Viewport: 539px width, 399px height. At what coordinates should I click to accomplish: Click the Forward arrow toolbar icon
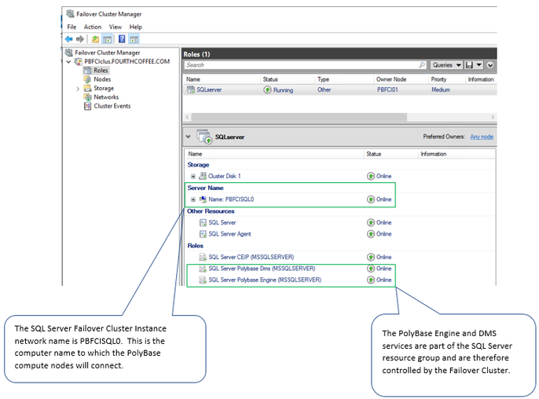tap(80, 38)
